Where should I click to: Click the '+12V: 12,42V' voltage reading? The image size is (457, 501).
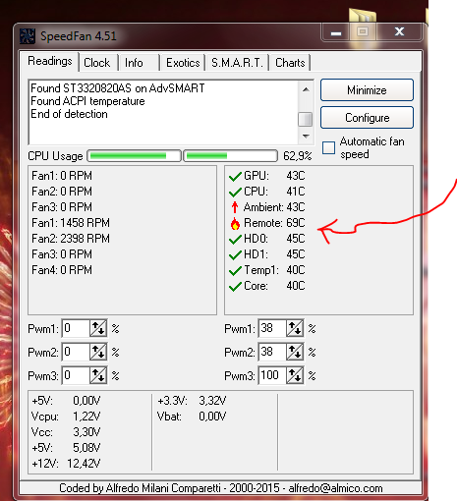[66, 464]
